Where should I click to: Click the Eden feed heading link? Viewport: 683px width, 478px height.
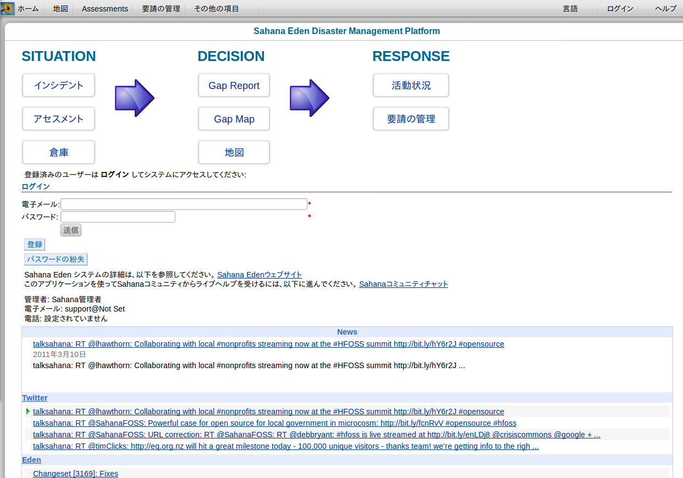[31, 460]
